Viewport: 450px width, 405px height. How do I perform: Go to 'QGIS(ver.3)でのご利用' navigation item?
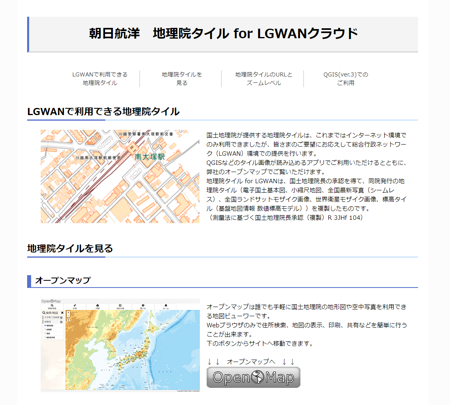point(345,79)
